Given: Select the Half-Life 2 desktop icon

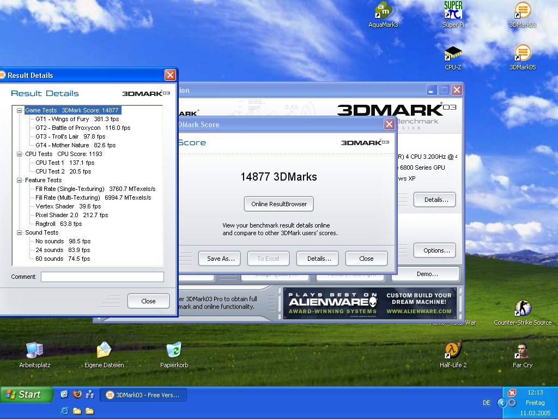Looking at the screenshot, I should [453, 355].
